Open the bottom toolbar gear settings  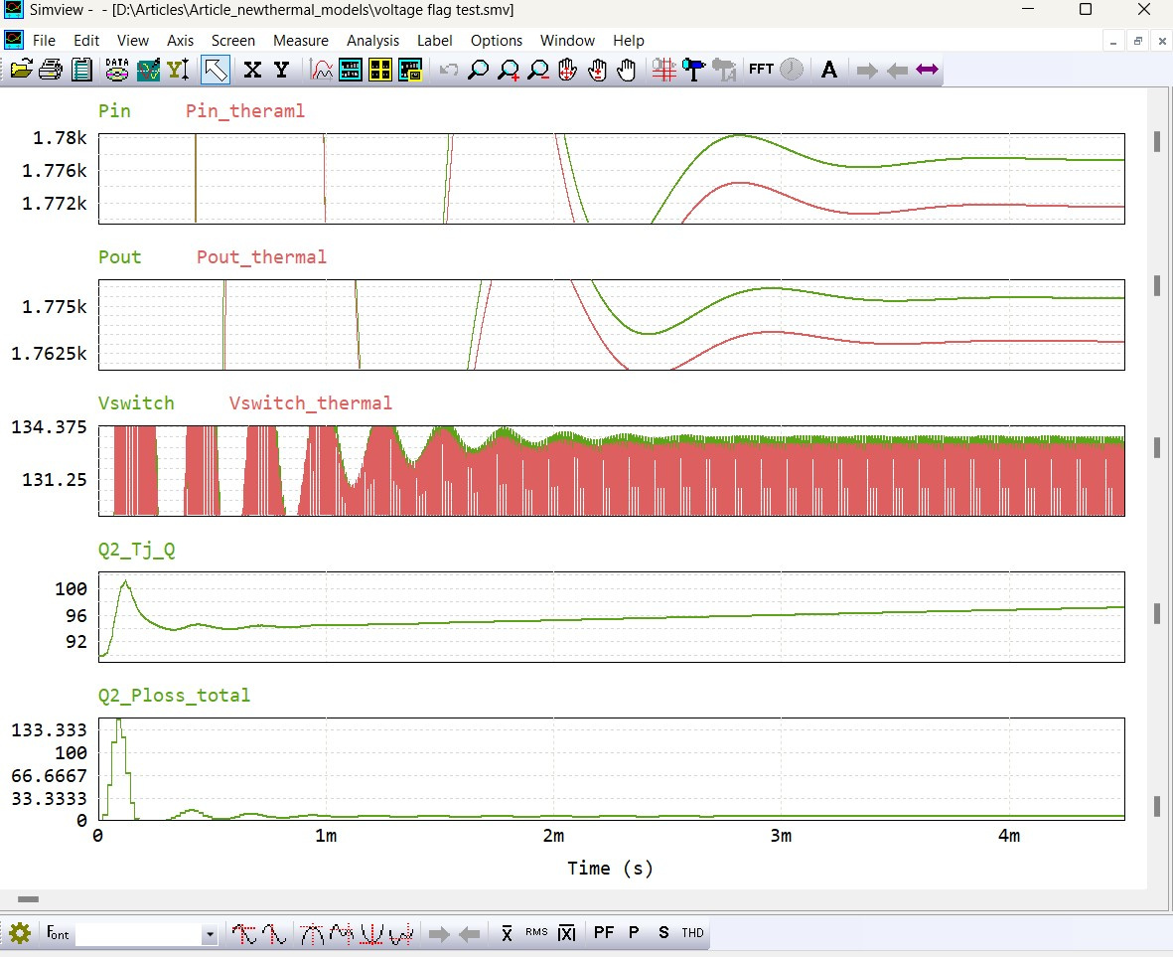[x=20, y=933]
